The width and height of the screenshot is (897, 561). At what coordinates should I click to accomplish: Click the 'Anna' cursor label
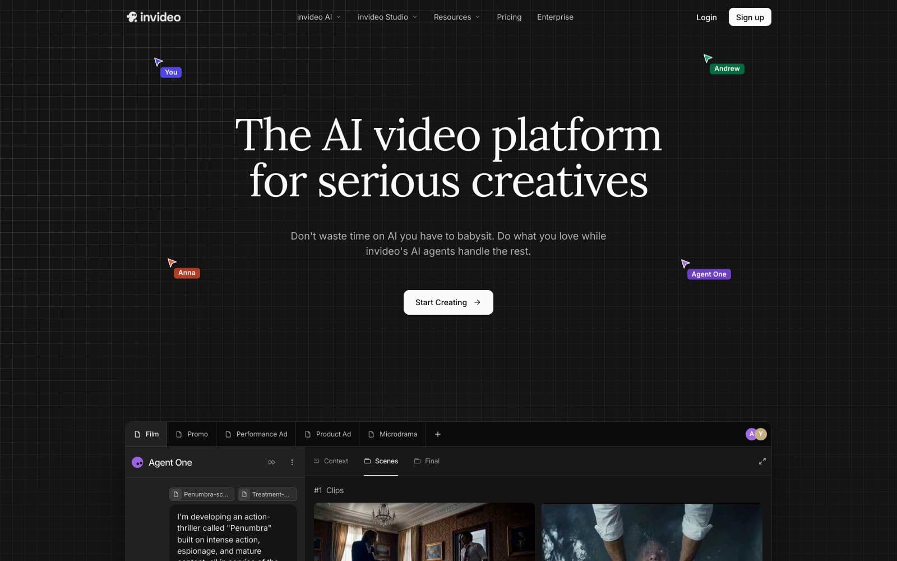(187, 273)
